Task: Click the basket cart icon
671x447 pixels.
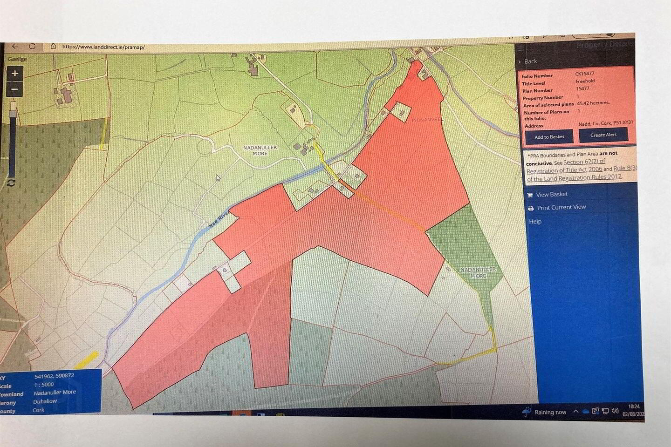Action: pos(530,195)
